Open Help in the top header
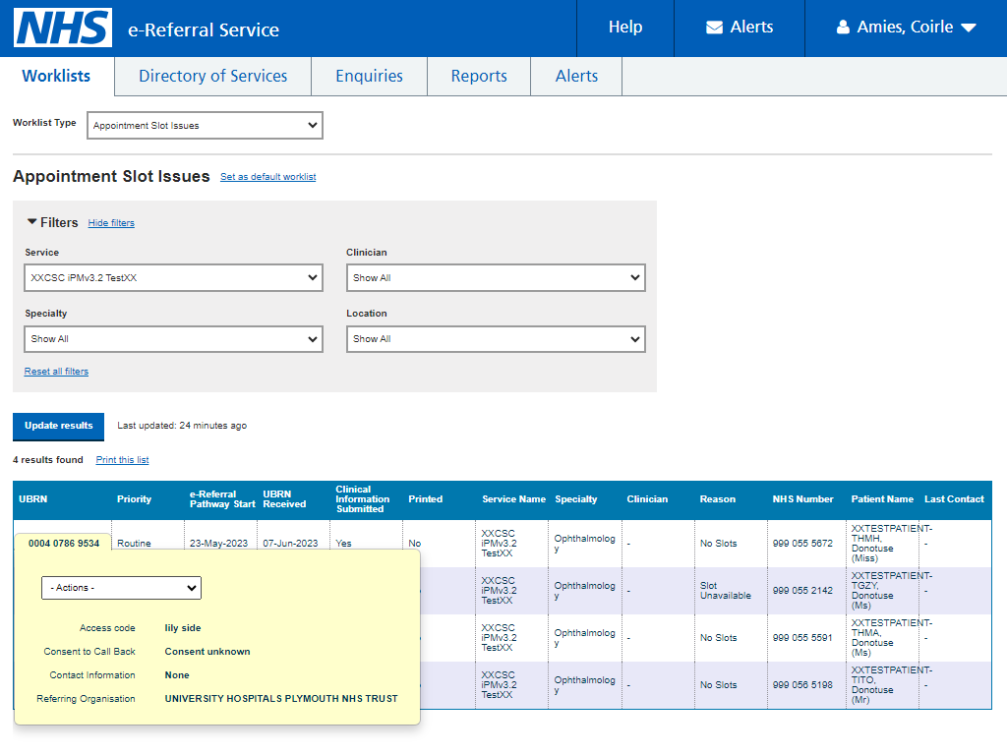Screen dimensions: 1007x755 [x=625, y=27]
